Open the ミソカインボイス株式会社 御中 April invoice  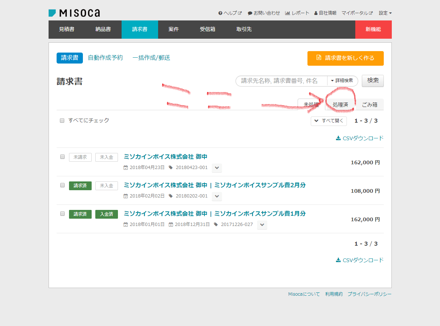(x=166, y=157)
